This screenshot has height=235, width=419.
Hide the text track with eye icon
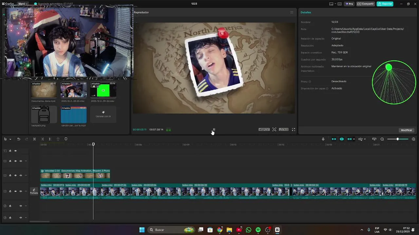[x=15, y=151]
